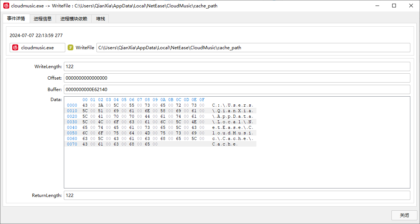Minimize the event details window

point(377,6)
